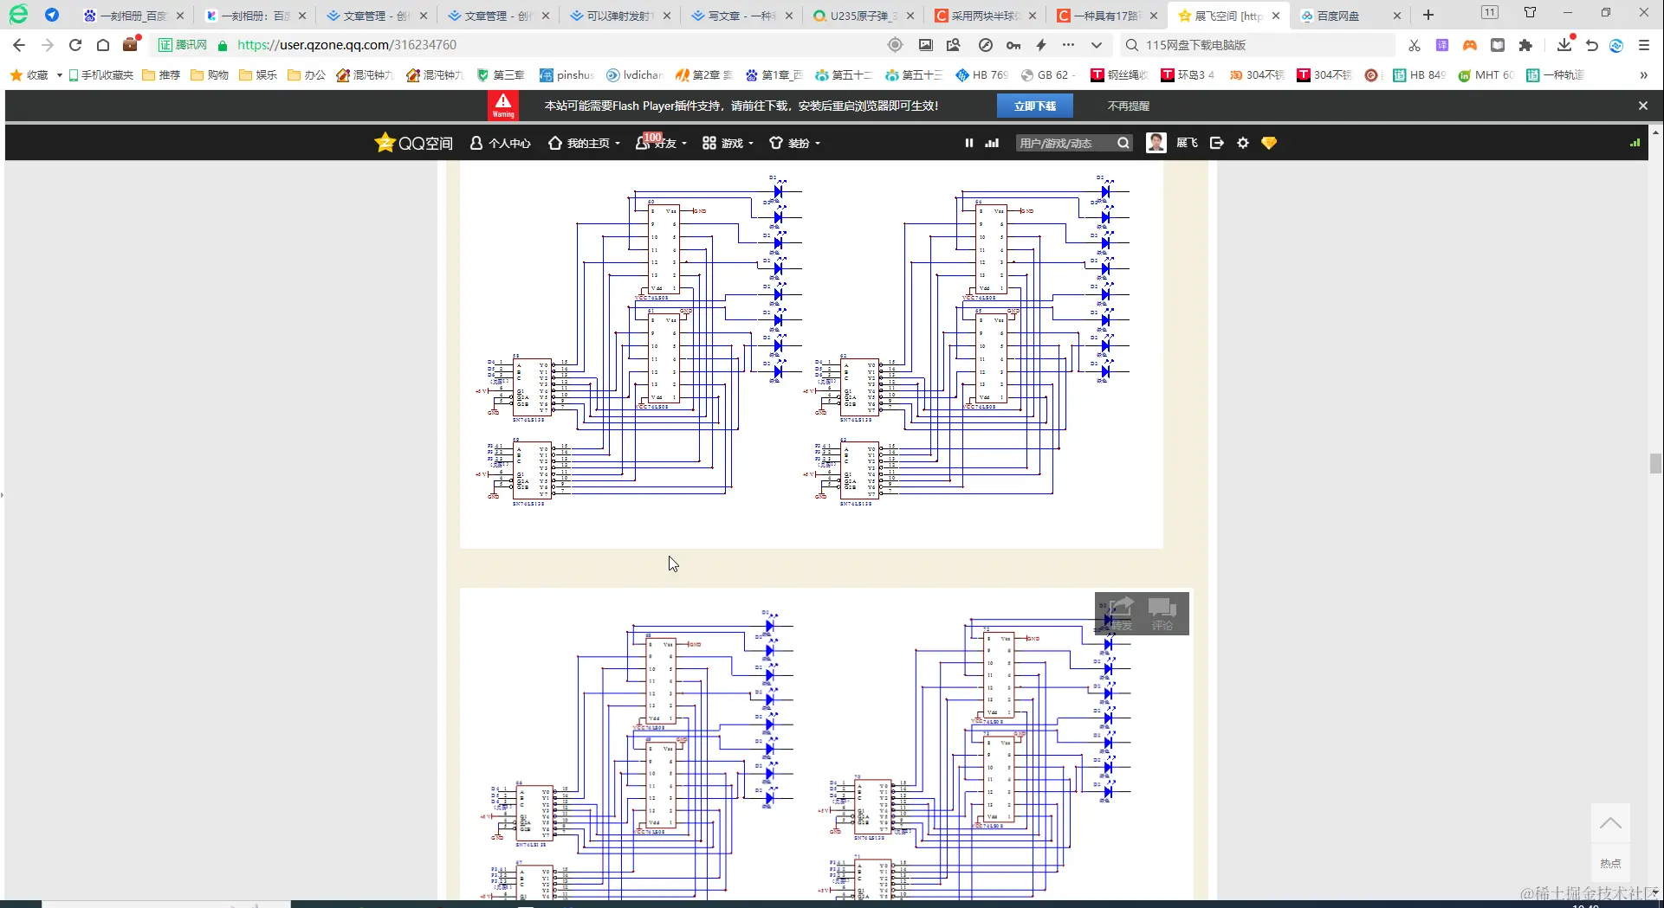1664x908 pixels.
Task: Expand the address bar dropdown chevron
Action: [x=1097, y=45]
